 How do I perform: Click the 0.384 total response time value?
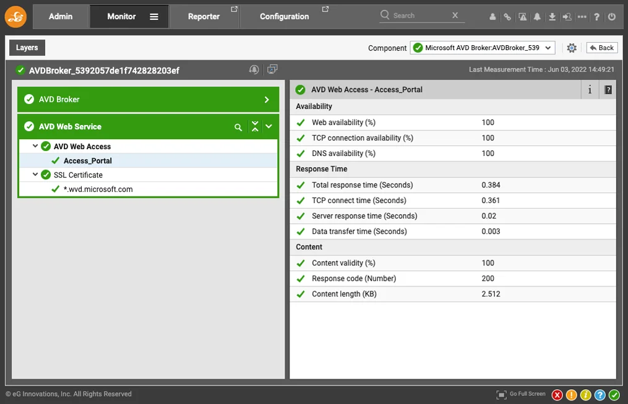(x=491, y=185)
